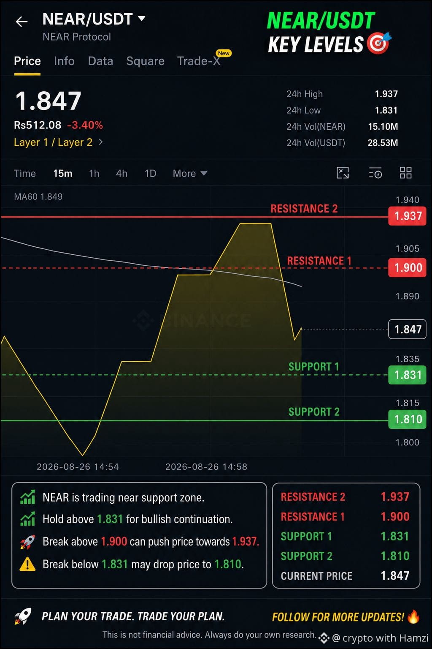This screenshot has width=432, height=649.
Task: Switch chart to 1D interval
Action: pyautogui.click(x=150, y=174)
